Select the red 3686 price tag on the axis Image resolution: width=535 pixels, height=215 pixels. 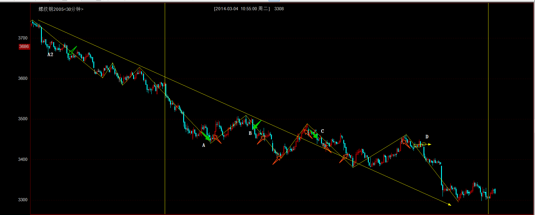24,47
